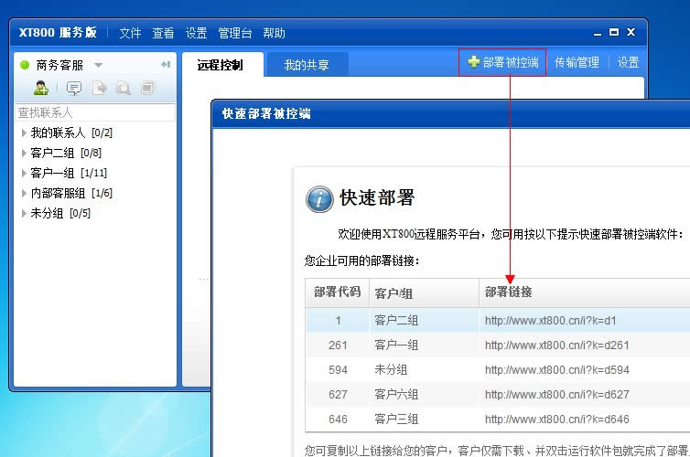Click deployment code 627 cell
Image resolution: width=690 pixels, height=457 pixels.
pos(338,394)
